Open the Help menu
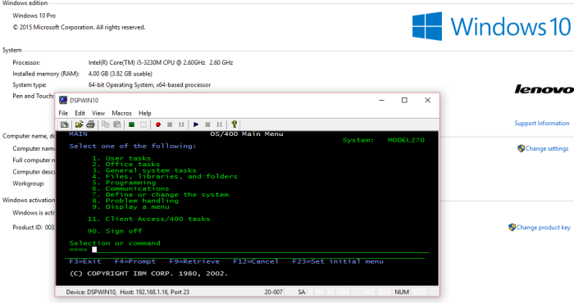574x303 pixels. tap(144, 113)
